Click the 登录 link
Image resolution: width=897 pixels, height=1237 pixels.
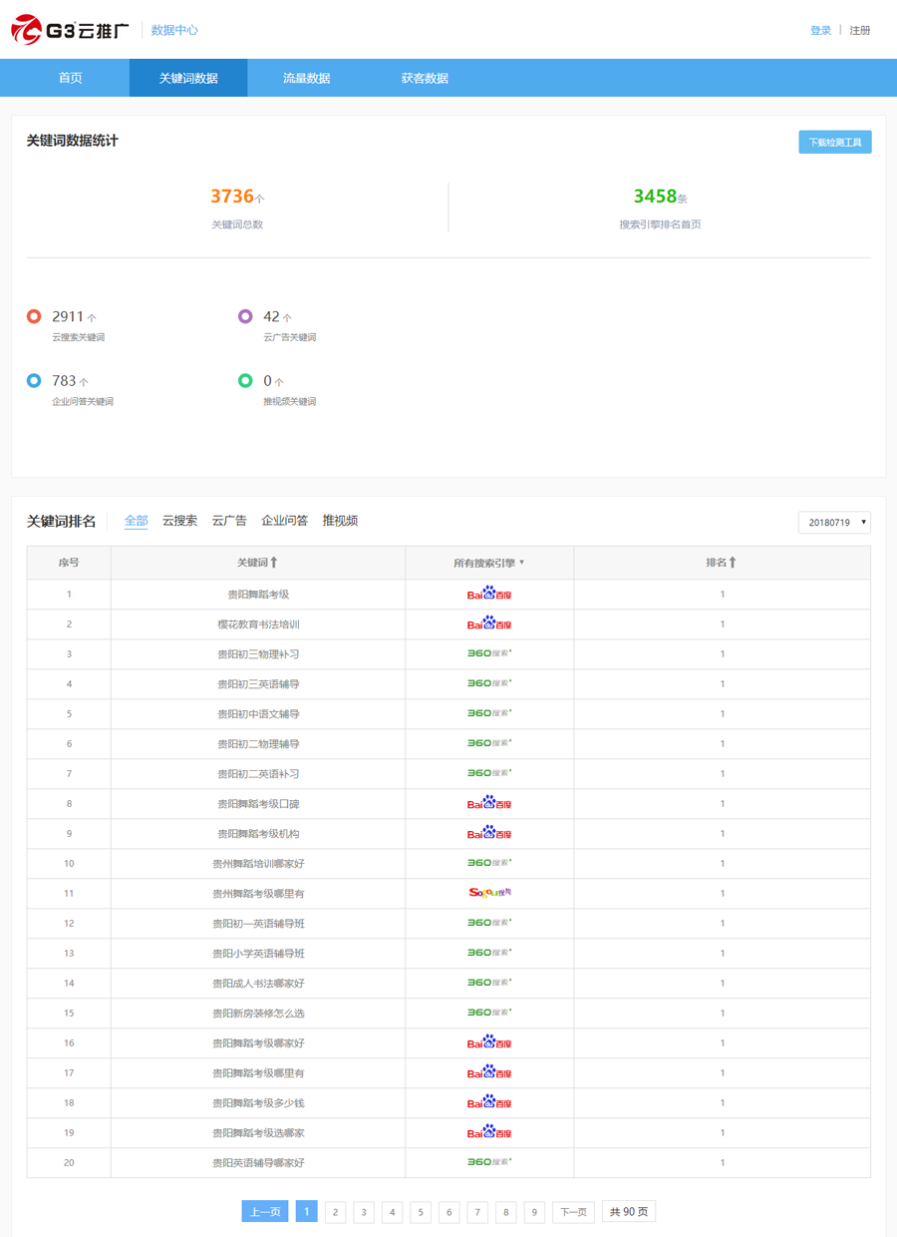point(820,31)
